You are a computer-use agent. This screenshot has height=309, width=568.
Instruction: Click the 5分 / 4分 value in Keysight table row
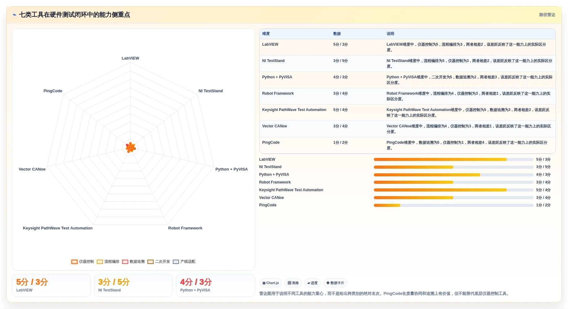(340, 110)
